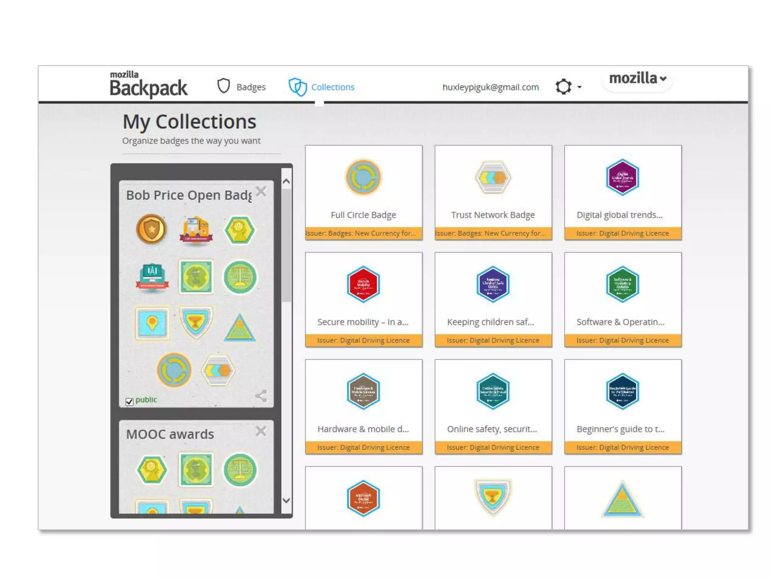Click the gold shield badge thumbnail in the Bob Price collection
This screenshot has height=579, width=772.
click(x=152, y=229)
